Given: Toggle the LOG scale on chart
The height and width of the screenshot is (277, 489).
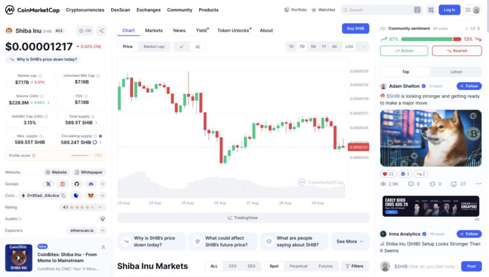Looking at the screenshot, I should (x=349, y=46).
